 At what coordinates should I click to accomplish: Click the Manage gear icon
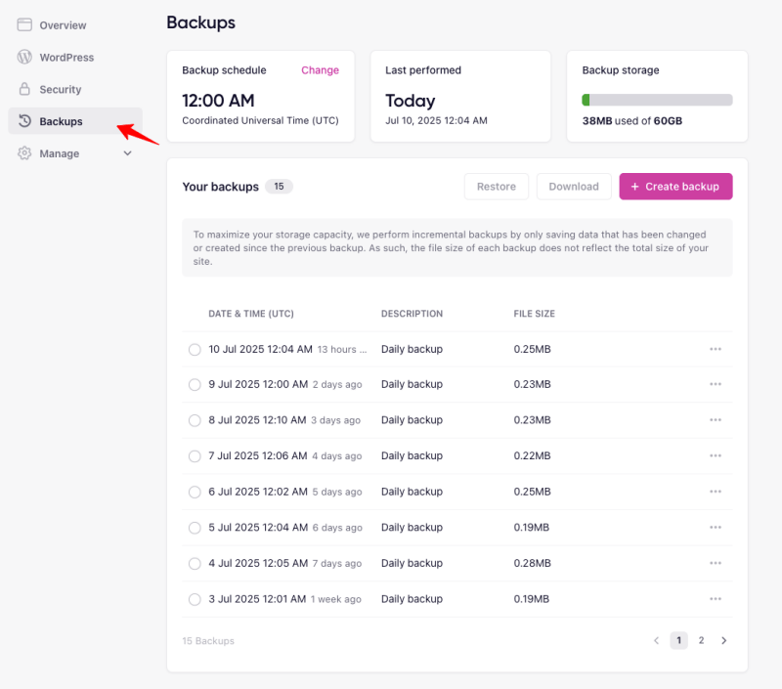(x=26, y=153)
